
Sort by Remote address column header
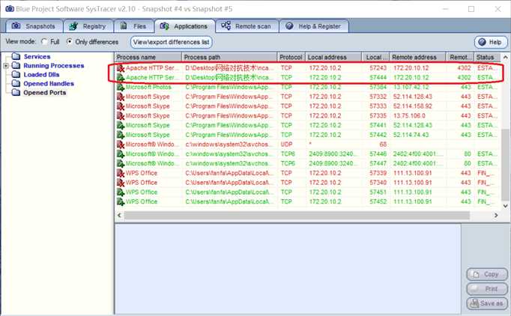point(418,58)
